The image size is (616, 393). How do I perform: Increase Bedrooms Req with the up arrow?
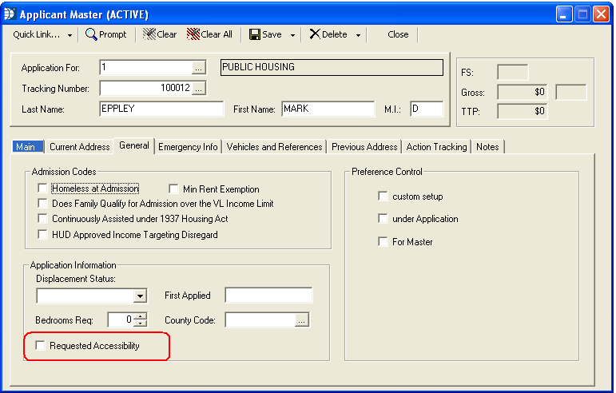[141, 316]
